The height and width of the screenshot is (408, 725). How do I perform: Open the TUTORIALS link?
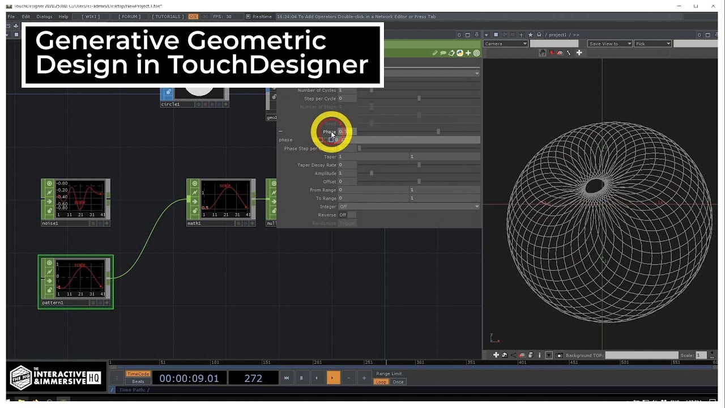tap(168, 16)
